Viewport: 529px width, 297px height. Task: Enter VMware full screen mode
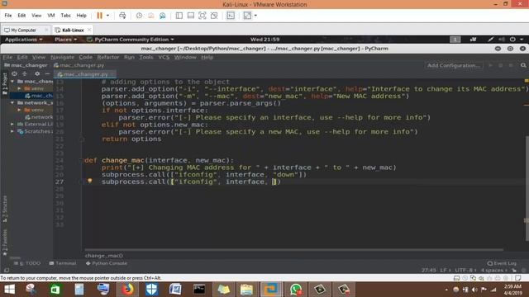[x=202, y=16]
